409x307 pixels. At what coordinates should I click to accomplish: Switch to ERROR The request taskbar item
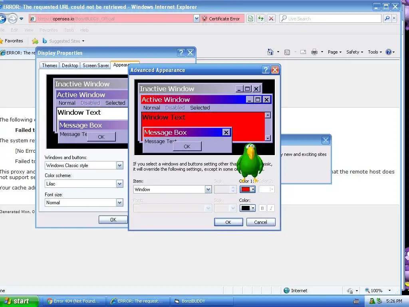[x=138, y=301]
